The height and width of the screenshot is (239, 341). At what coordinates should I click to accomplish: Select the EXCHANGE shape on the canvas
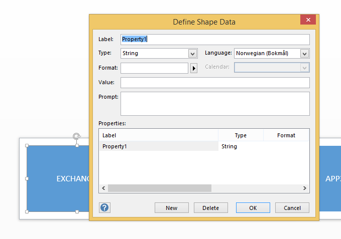click(58, 178)
